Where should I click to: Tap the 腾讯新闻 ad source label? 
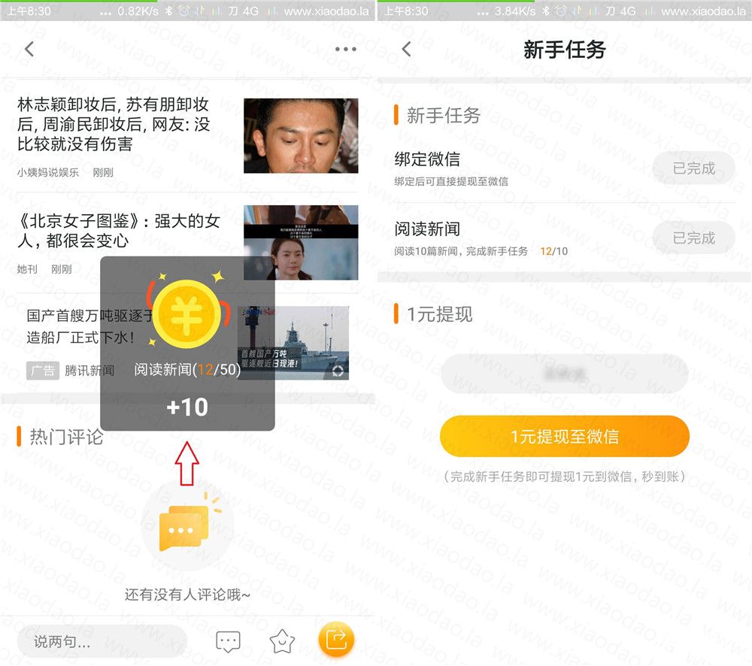[x=89, y=371]
